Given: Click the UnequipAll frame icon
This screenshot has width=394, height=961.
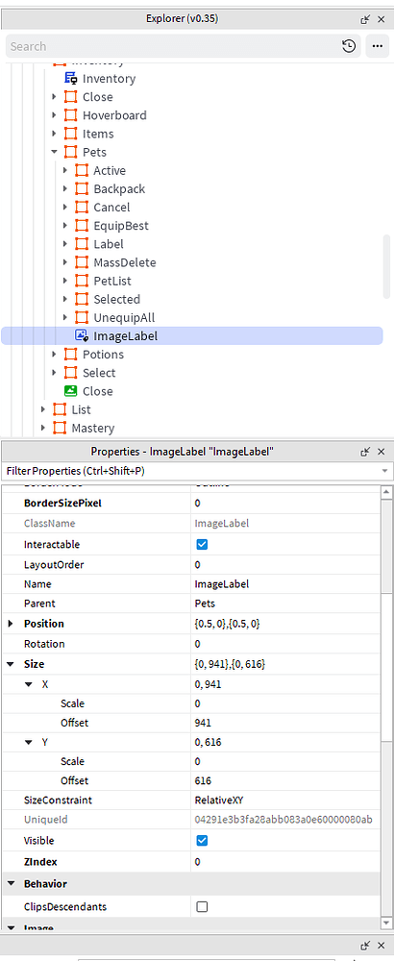Looking at the screenshot, I should (82, 317).
